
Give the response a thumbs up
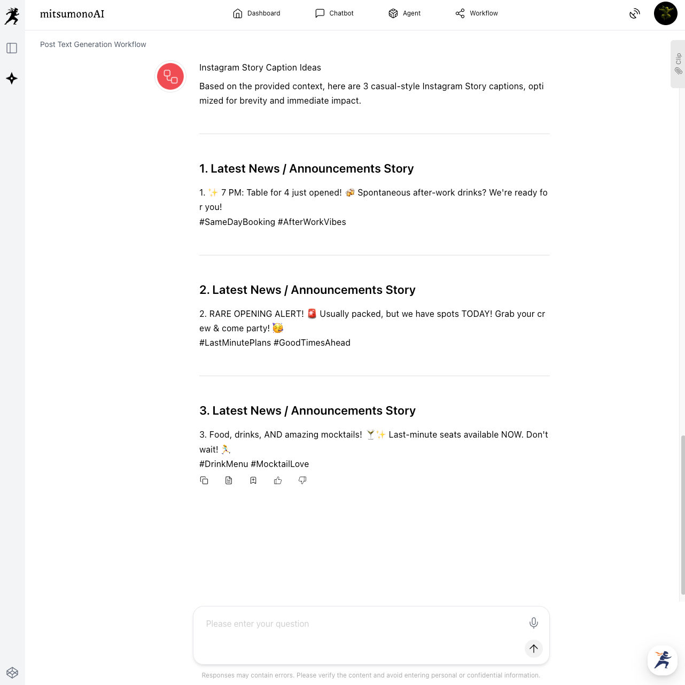278,480
